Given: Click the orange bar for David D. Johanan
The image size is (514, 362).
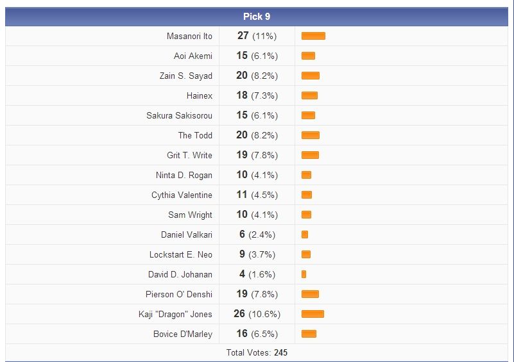Looking at the screenshot, I should click(x=304, y=274).
